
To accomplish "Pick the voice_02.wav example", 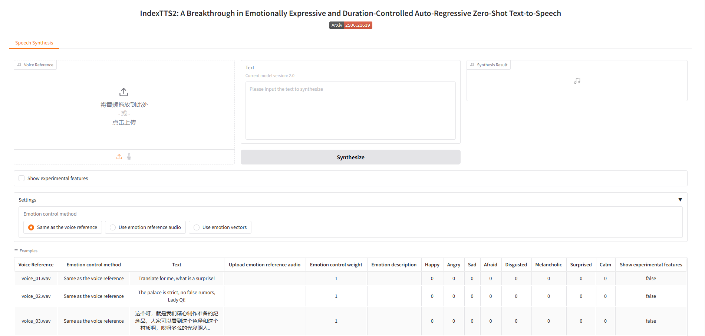I will (x=36, y=296).
